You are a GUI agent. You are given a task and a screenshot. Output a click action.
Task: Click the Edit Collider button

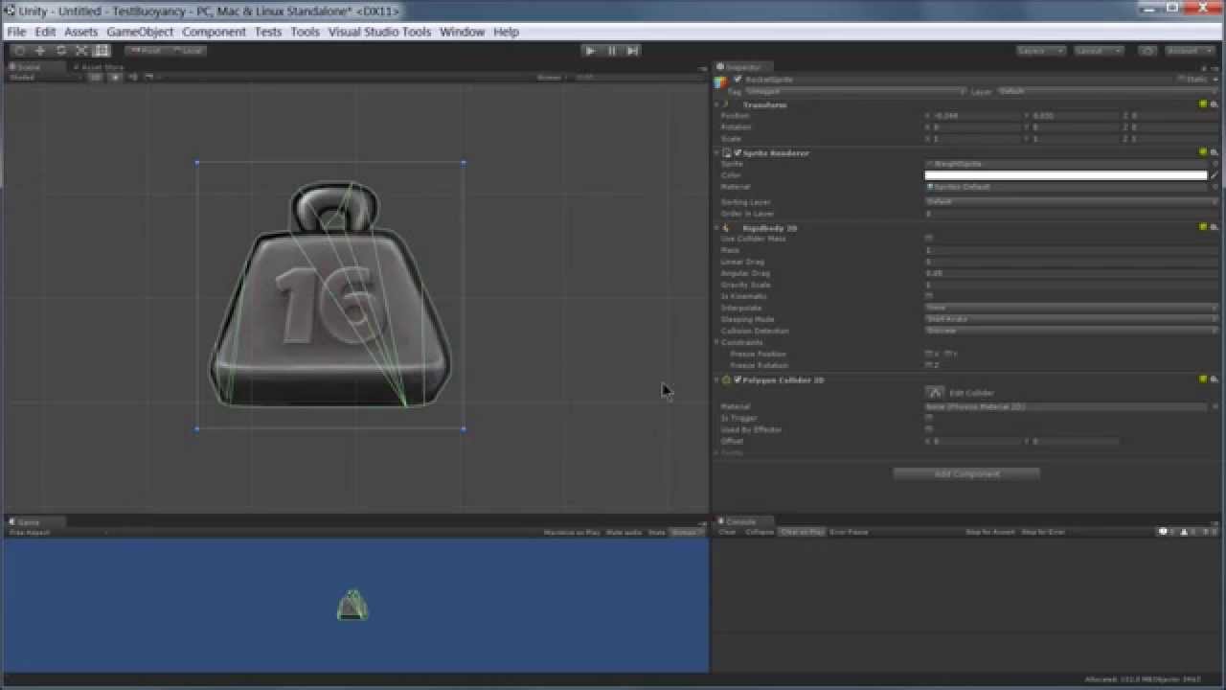point(935,392)
